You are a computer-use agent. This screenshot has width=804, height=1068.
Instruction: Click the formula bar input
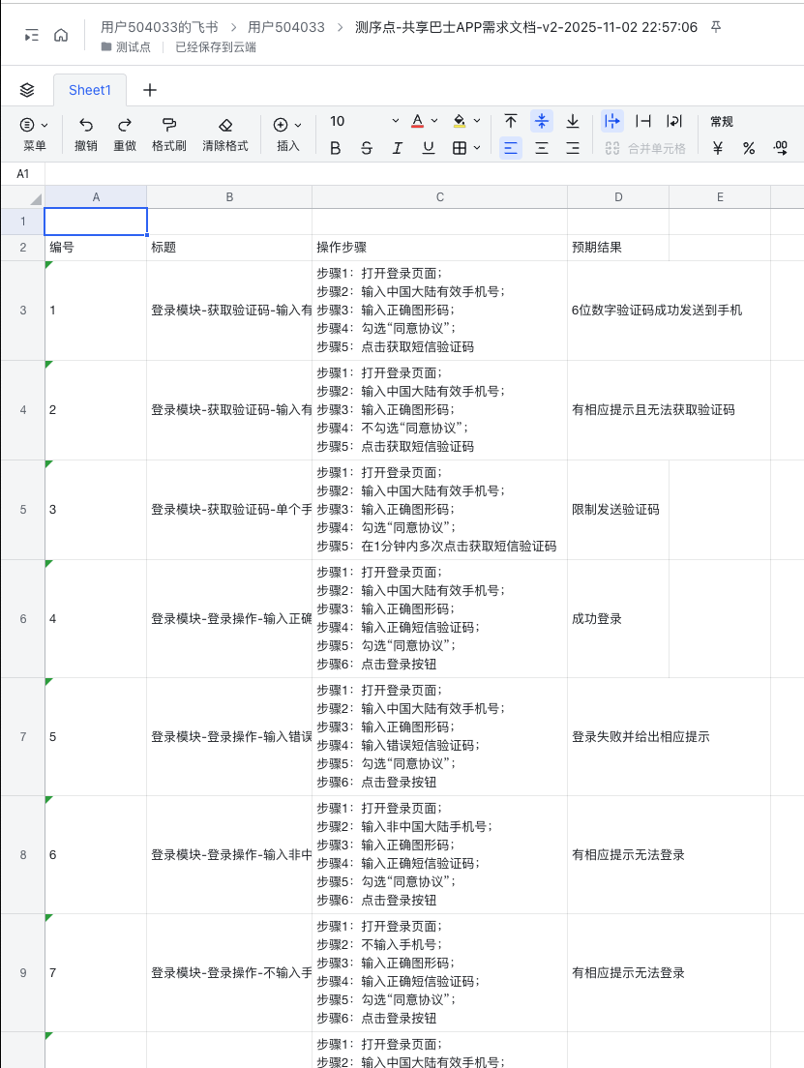pos(424,174)
